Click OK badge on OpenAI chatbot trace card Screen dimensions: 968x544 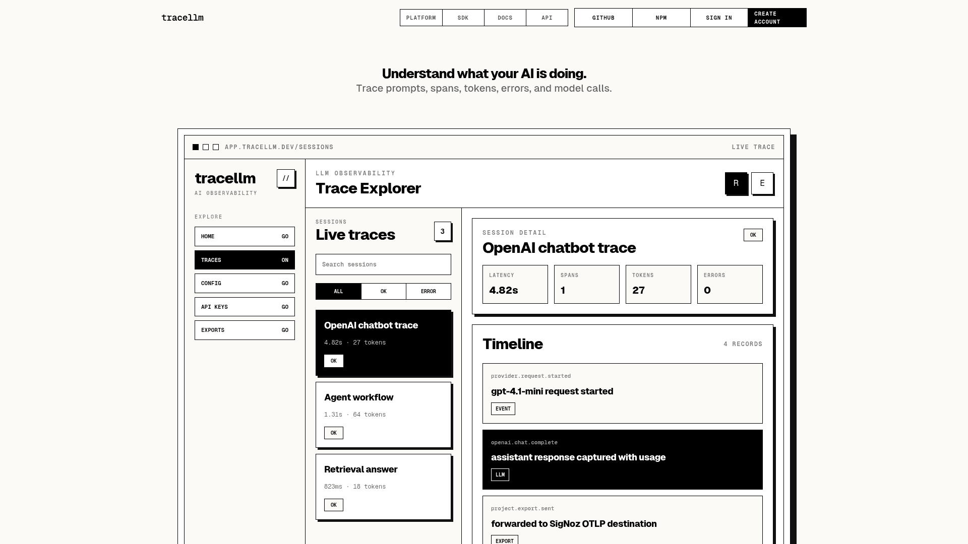click(334, 361)
